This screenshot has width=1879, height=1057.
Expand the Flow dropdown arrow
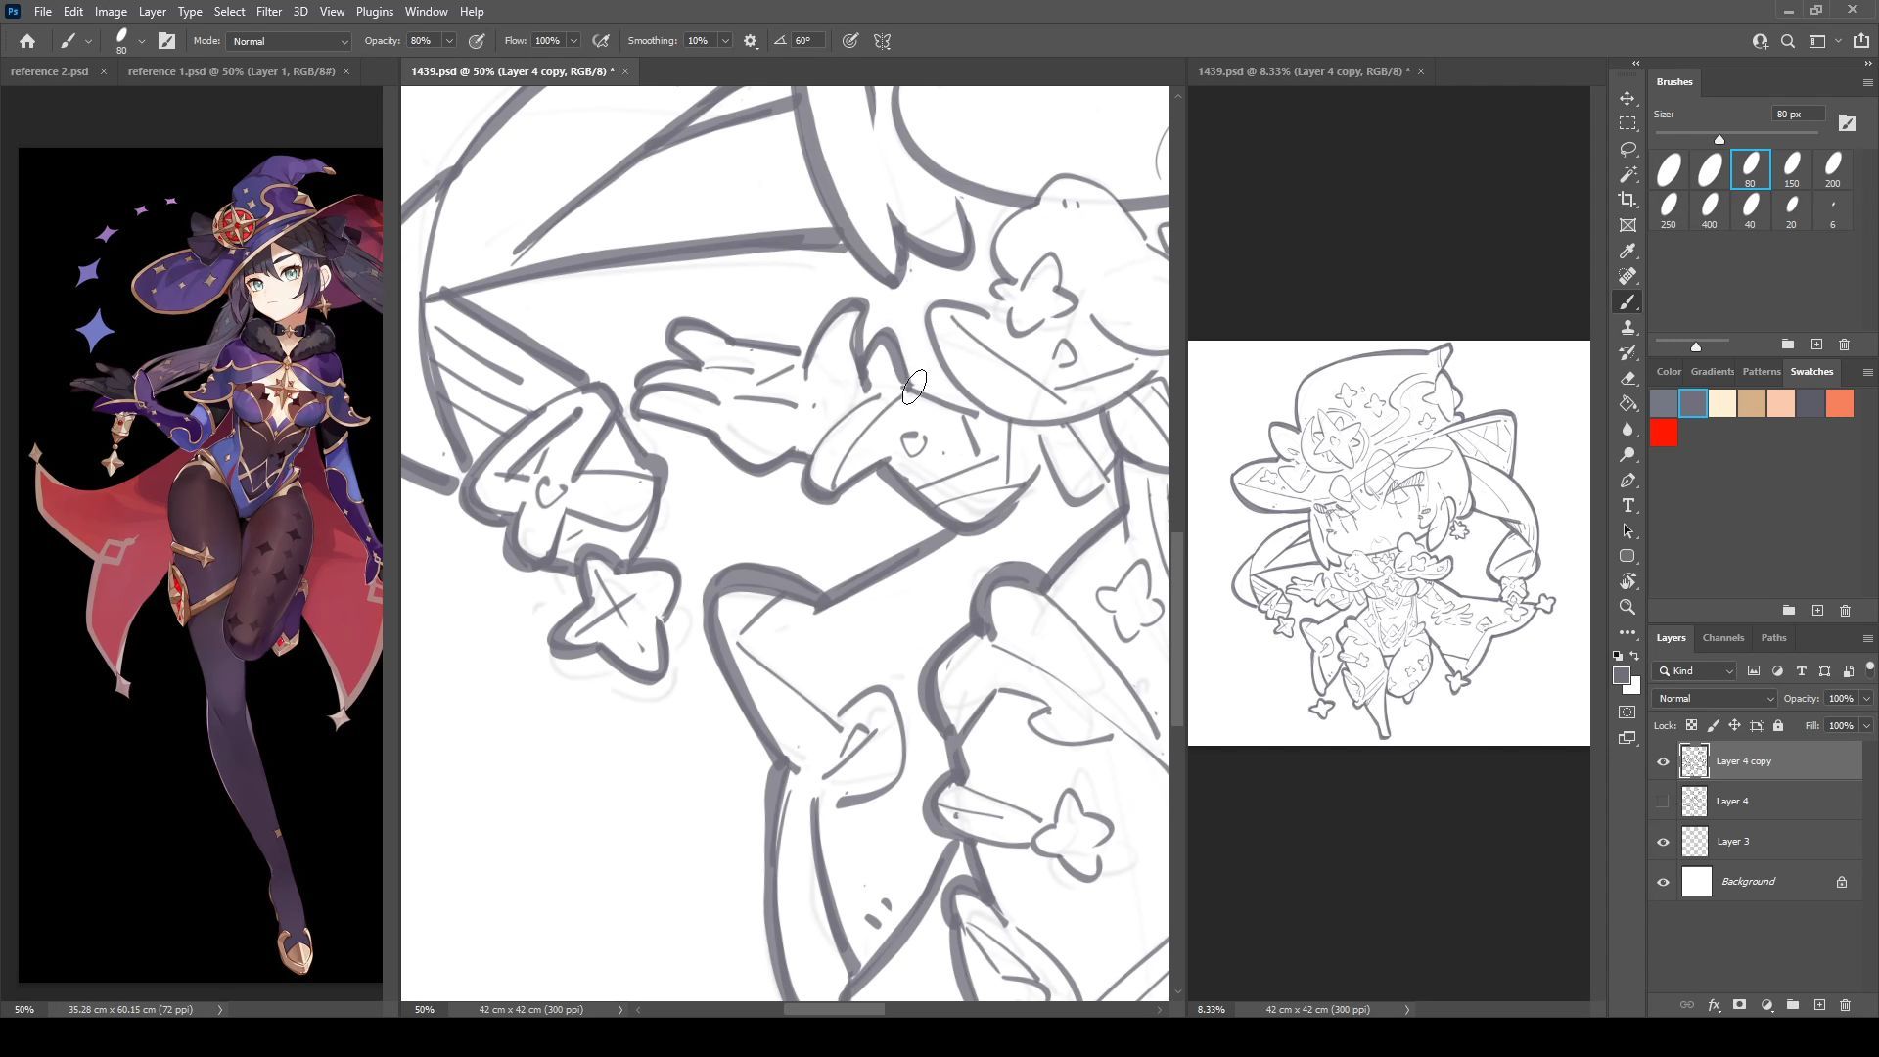573,41
